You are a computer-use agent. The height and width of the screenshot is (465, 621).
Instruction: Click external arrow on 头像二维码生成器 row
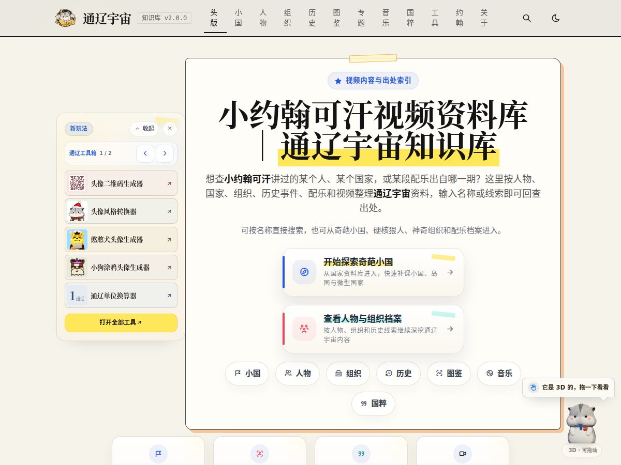coord(169,183)
